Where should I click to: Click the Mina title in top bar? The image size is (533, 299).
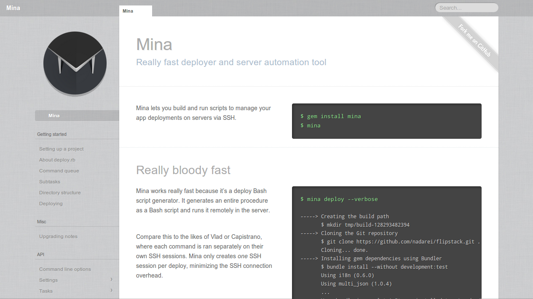(13, 8)
